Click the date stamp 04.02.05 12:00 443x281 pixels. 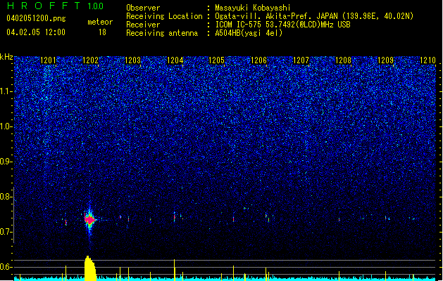[x=36, y=32]
